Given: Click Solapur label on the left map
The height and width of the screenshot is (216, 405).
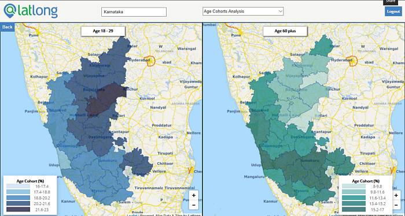Looking at the screenshot, I should pos(95,55).
